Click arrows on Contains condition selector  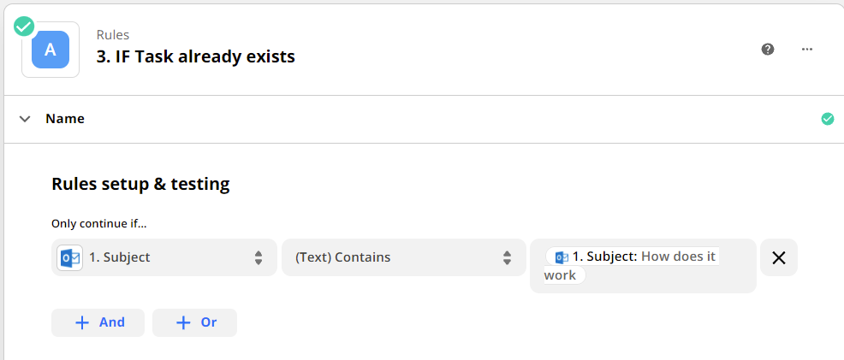(x=507, y=258)
